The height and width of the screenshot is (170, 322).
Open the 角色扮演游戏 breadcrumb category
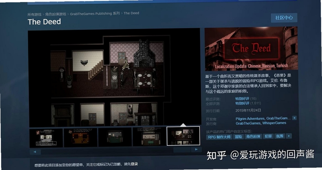click(56, 14)
